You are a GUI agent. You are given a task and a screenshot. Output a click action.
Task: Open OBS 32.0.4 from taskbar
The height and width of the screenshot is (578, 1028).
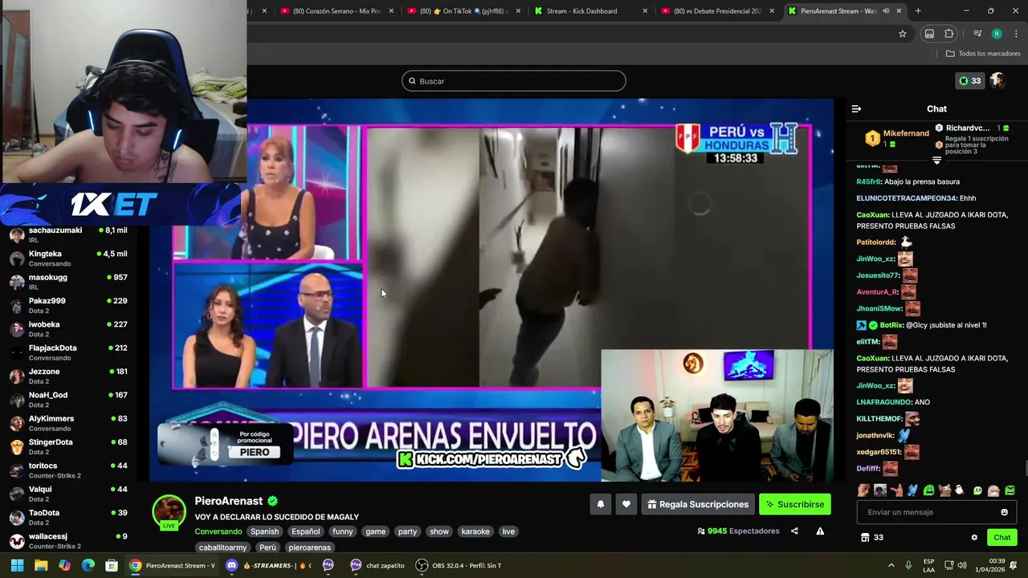459,565
